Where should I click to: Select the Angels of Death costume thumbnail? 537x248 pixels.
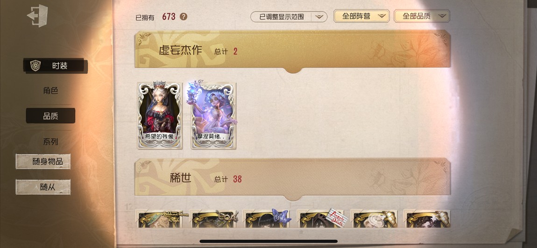(321, 219)
